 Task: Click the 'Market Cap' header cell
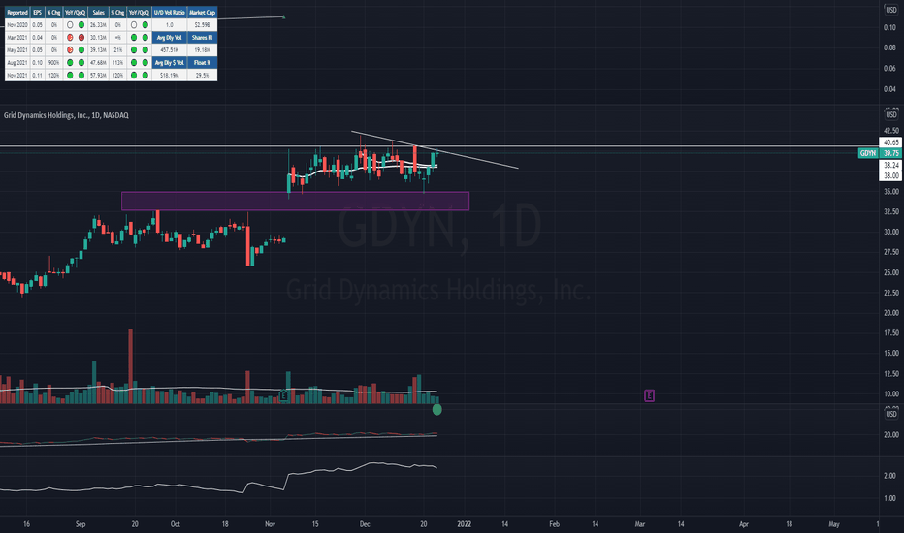203,12
